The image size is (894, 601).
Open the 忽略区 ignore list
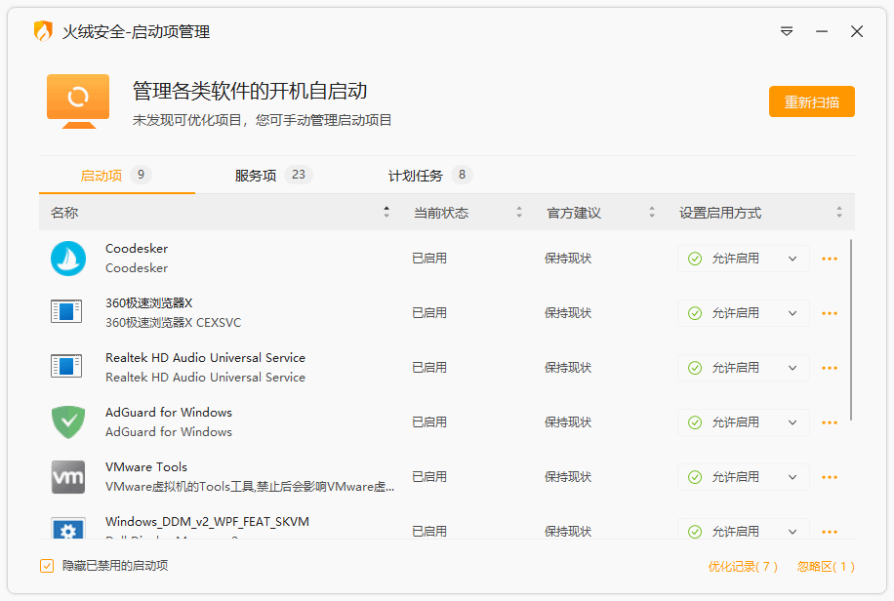click(825, 566)
